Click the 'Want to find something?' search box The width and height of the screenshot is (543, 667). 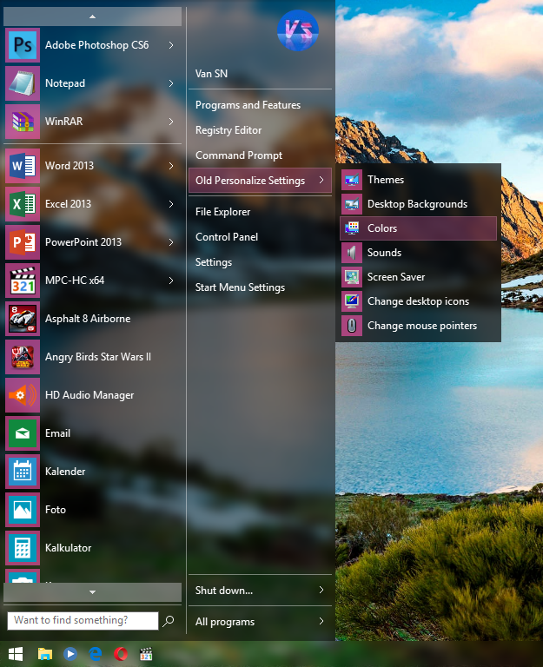coord(83,621)
